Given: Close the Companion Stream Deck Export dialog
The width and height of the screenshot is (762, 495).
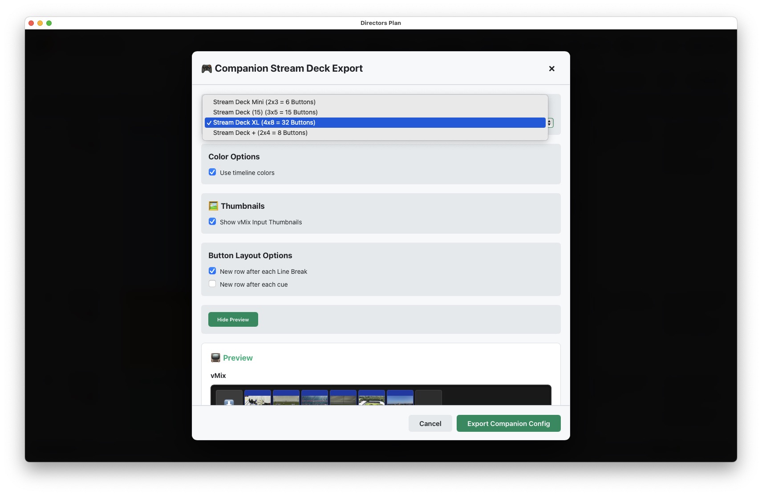Looking at the screenshot, I should [551, 69].
